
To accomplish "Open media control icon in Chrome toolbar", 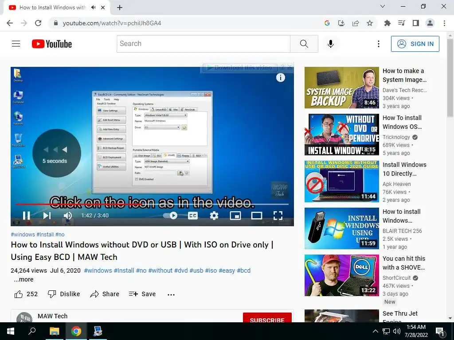I will point(401,23).
